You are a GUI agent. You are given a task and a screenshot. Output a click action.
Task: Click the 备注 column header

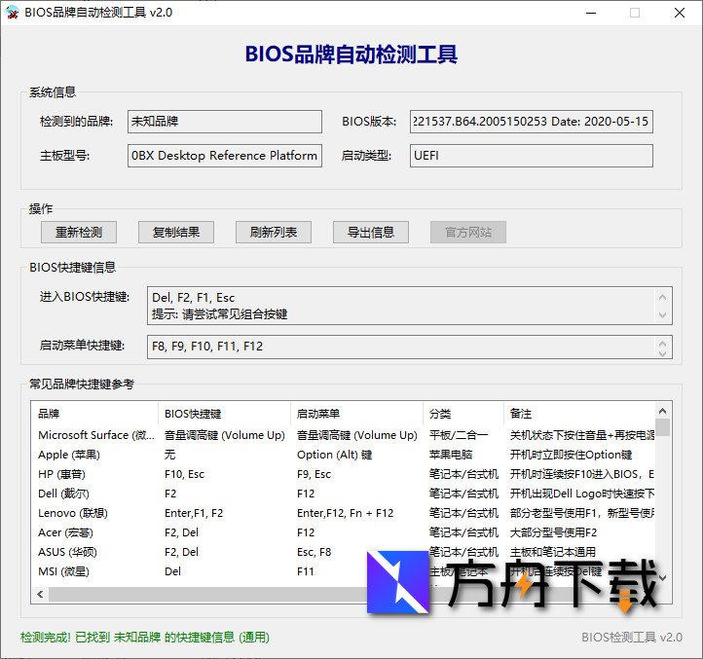pos(579,414)
